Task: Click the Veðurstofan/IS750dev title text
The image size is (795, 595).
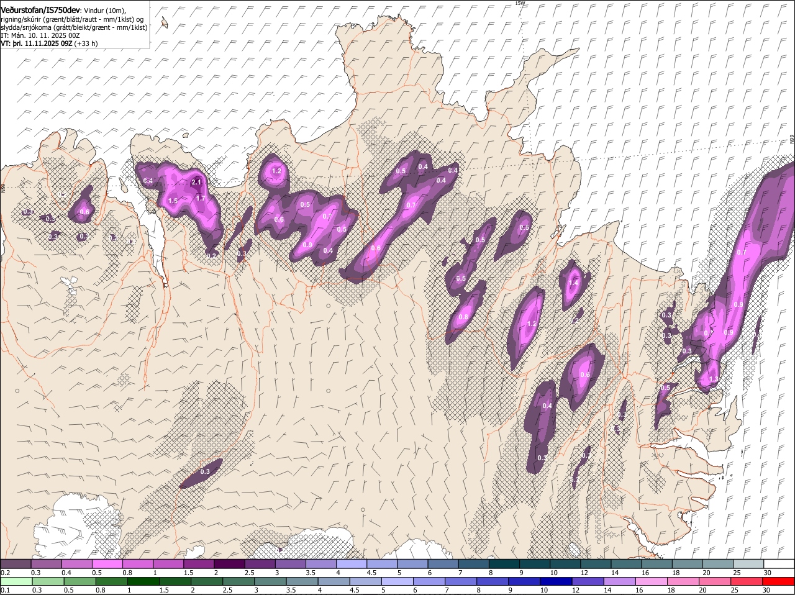Action: coord(40,10)
